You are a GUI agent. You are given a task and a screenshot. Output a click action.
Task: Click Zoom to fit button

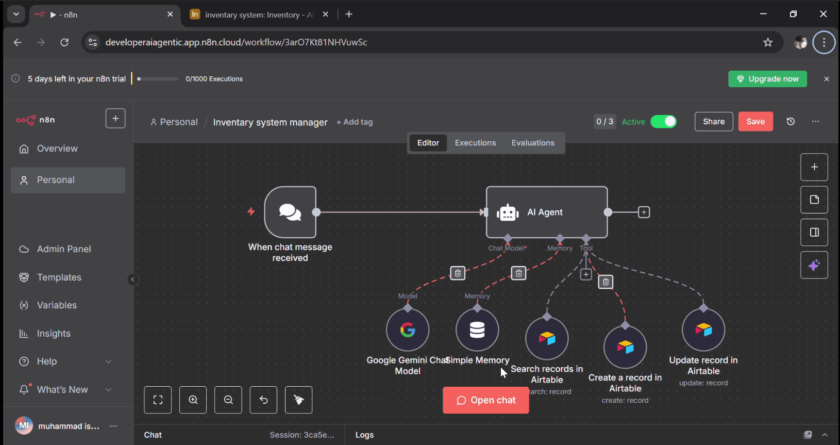click(x=158, y=400)
